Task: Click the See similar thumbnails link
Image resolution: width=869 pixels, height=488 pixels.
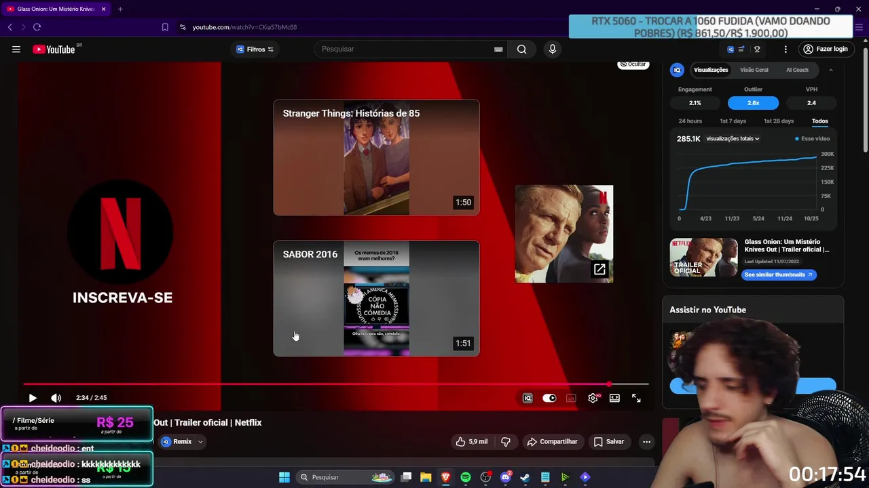Action: pos(779,274)
